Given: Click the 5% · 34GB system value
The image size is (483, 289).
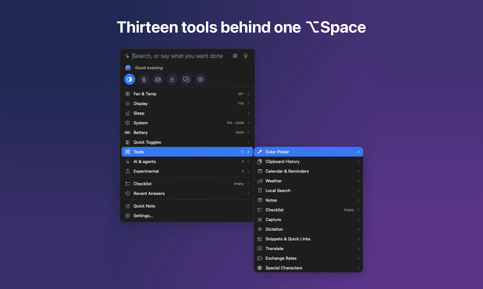Looking at the screenshot, I should click(235, 123).
